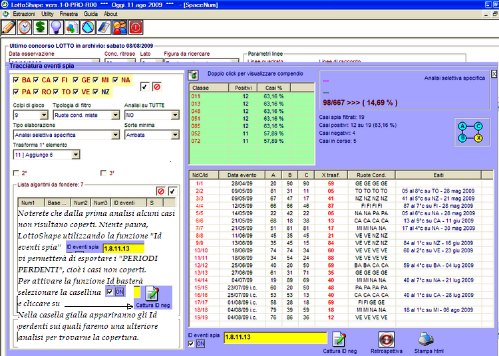The width and height of the screenshot is (499, 356).
Task: Open the two people users icon
Action: (x=120, y=27)
